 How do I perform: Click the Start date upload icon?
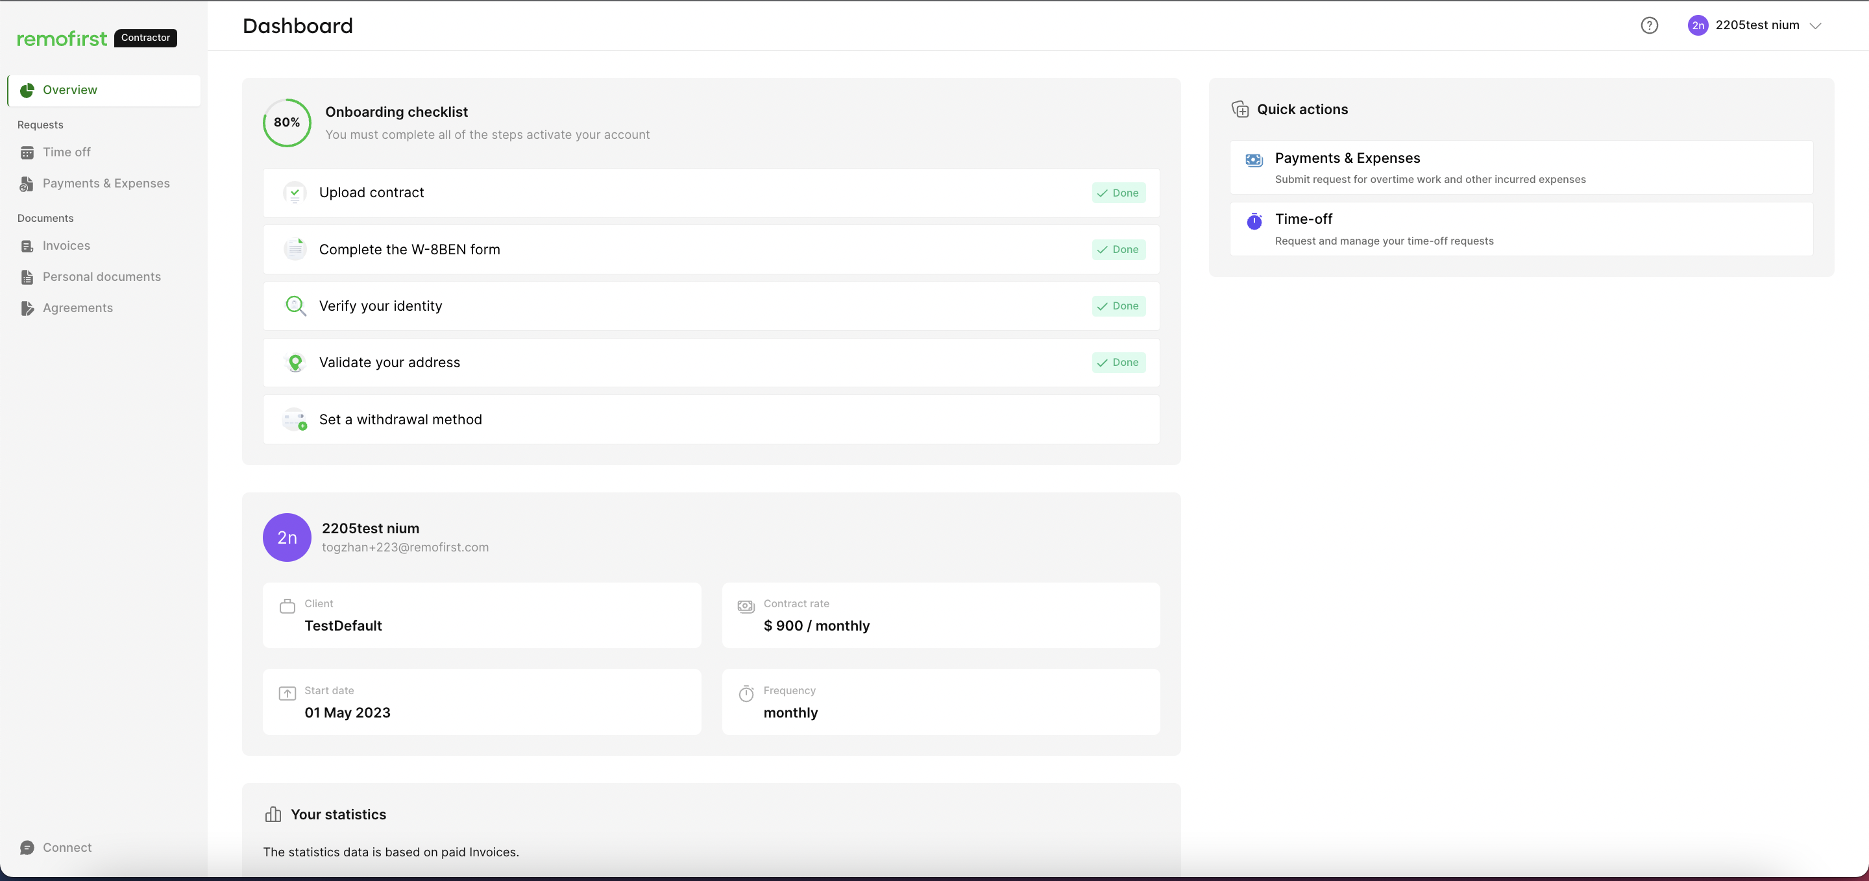click(287, 694)
